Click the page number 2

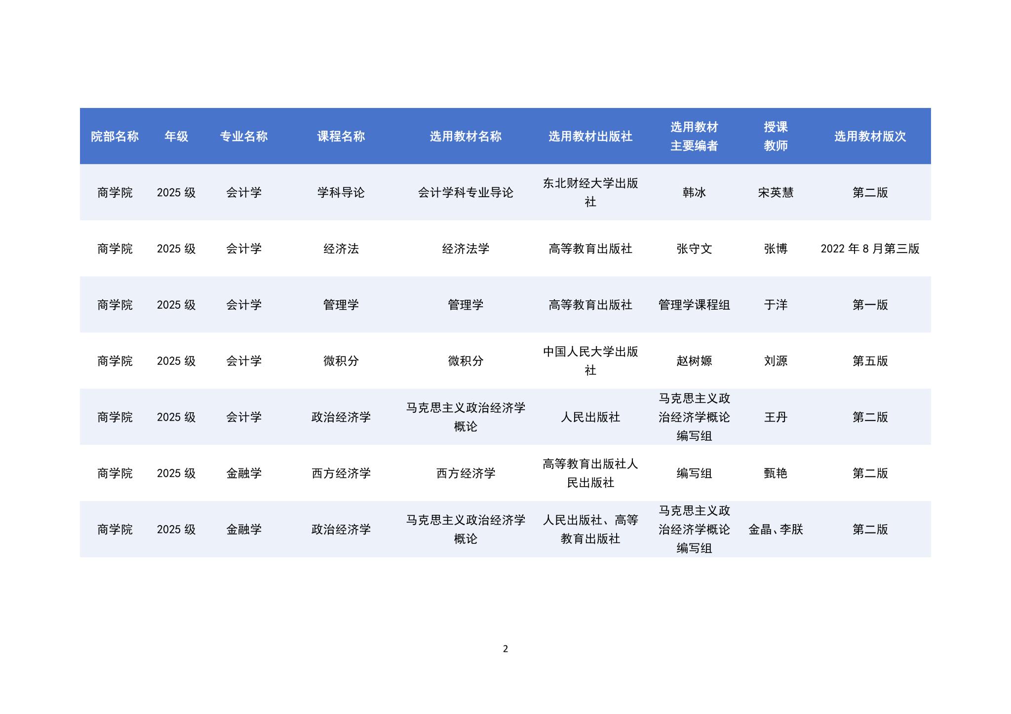[x=505, y=649]
